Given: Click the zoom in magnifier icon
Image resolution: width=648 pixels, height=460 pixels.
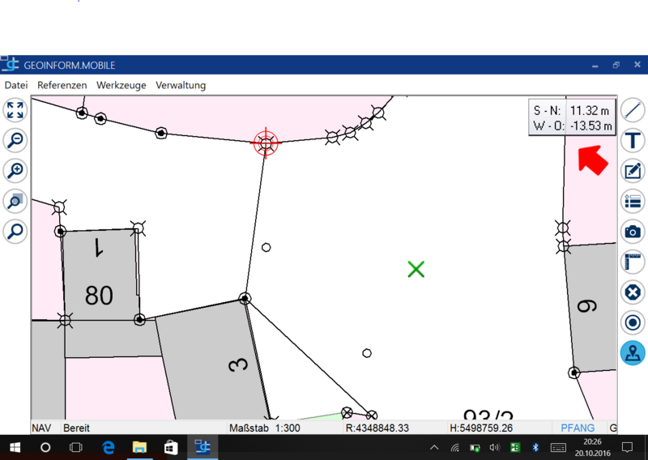Looking at the screenshot, I should click(x=15, y=171).
